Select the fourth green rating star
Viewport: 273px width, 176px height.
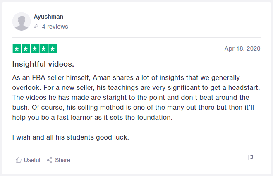coord(44,48)
